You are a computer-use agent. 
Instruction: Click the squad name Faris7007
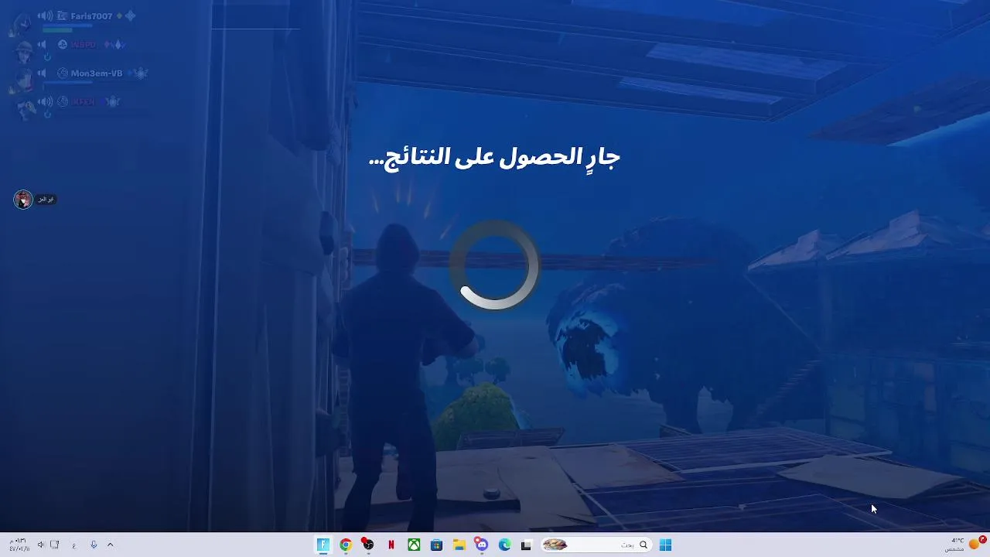pyautogui.click(x=91, y=16)
